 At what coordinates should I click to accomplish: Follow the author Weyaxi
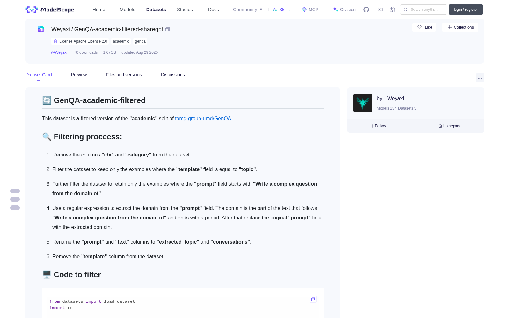tap(378, 126)
